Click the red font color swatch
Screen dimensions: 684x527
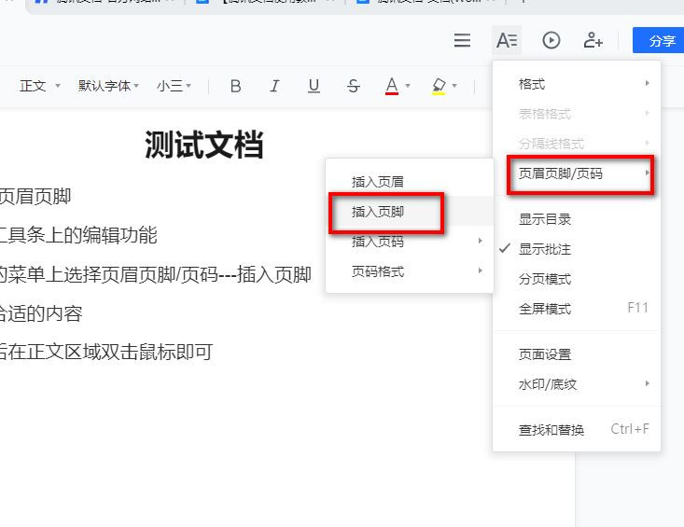392,86
